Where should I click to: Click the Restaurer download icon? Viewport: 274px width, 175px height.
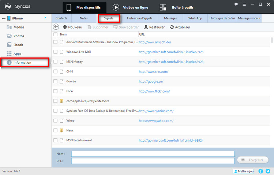point(146,27)
